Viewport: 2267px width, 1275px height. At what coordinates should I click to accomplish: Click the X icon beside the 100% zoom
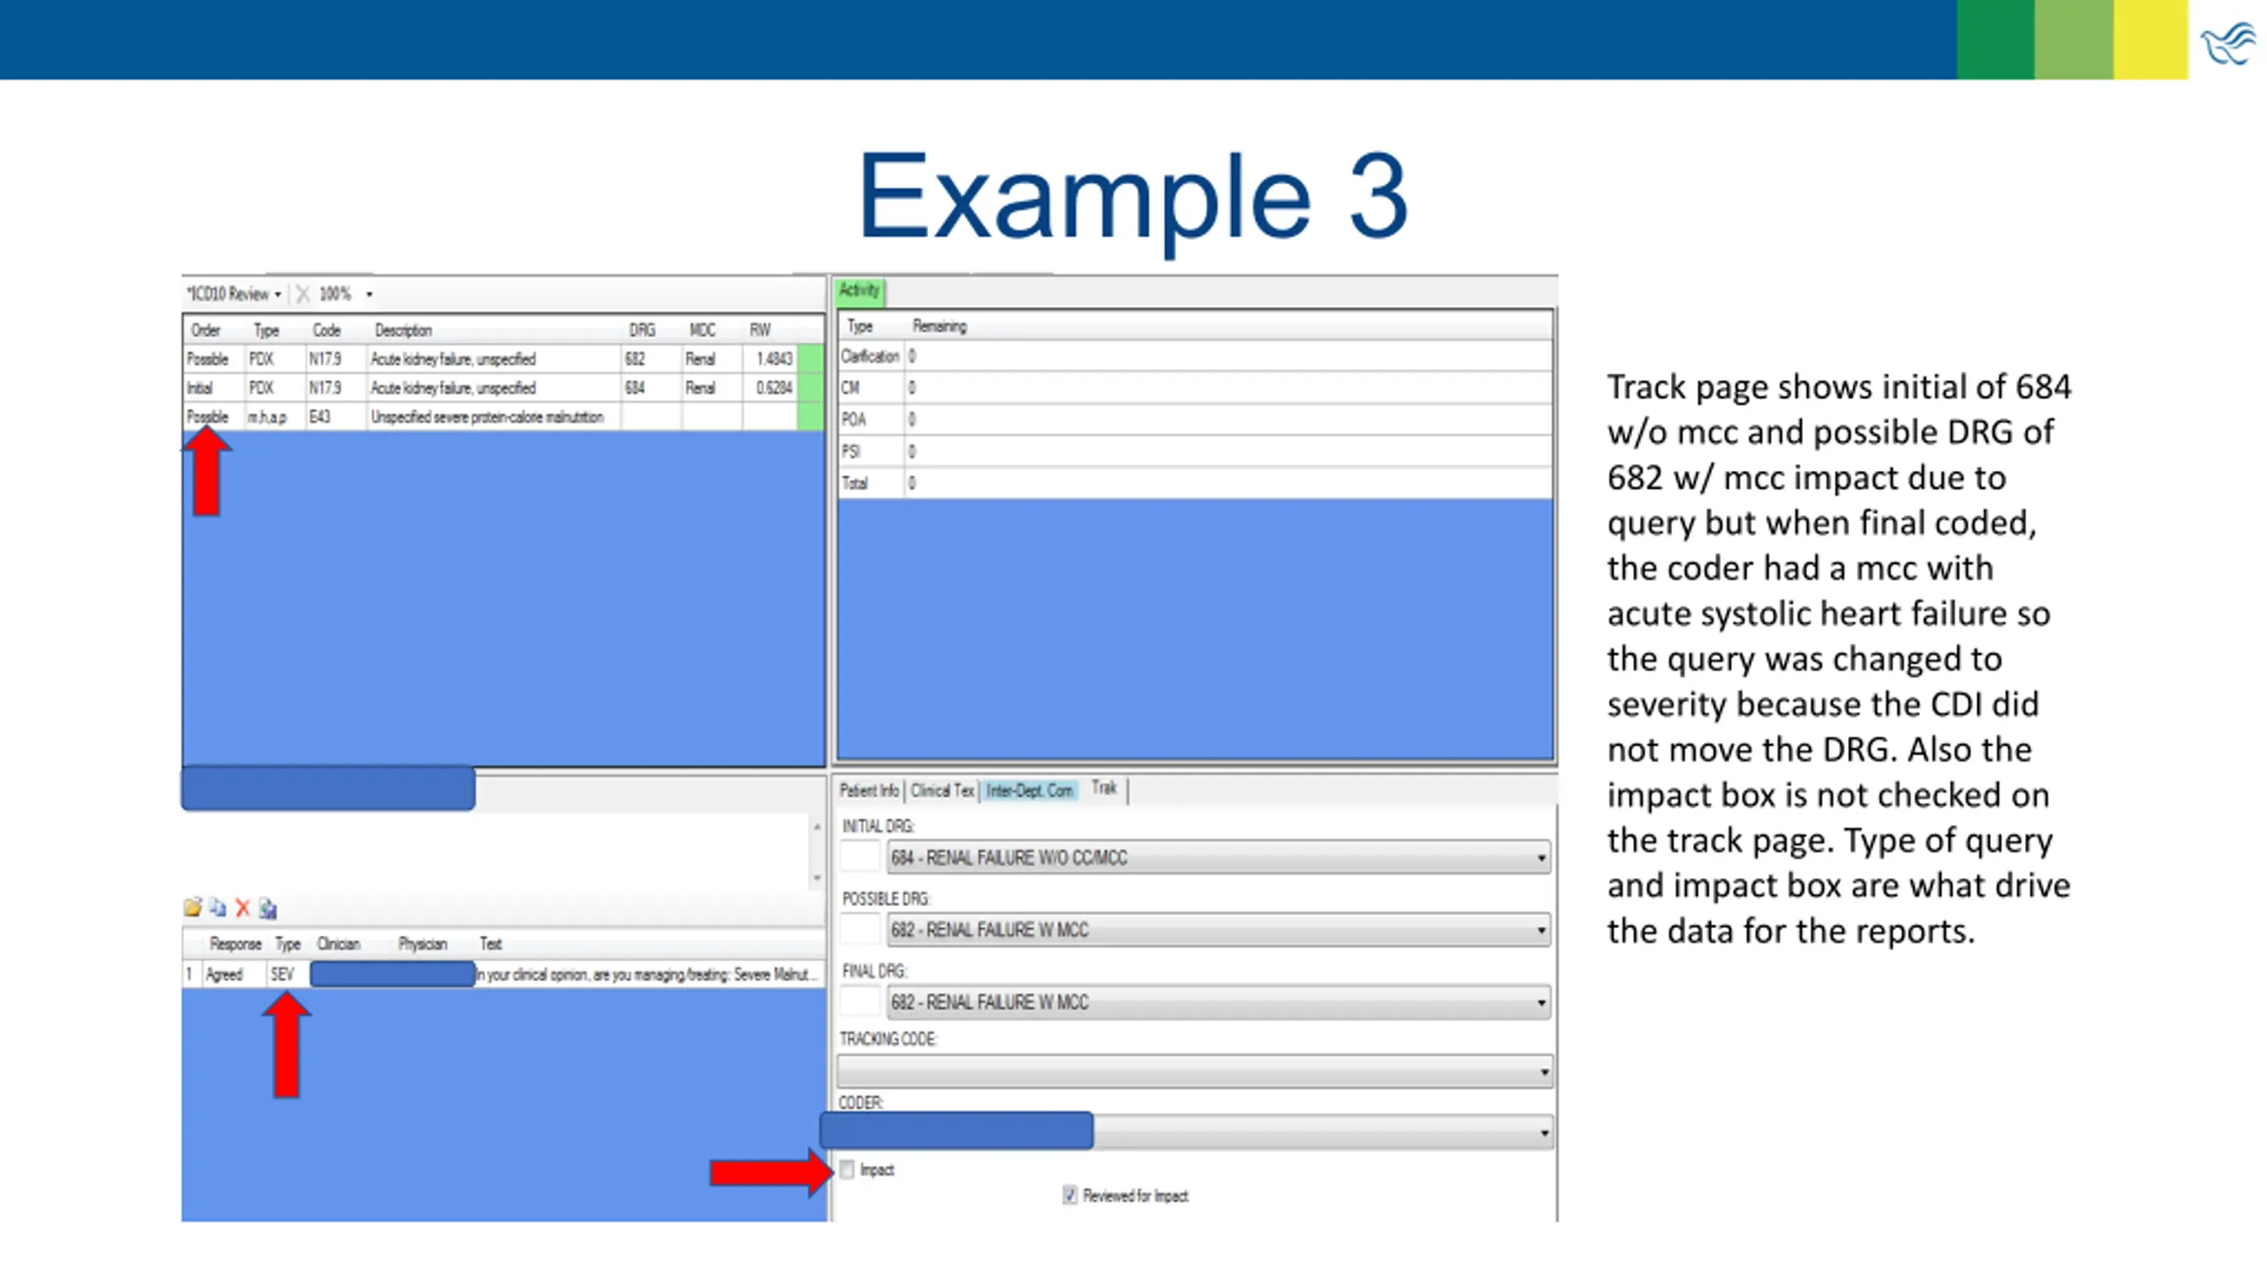click(x=303, y=294)
